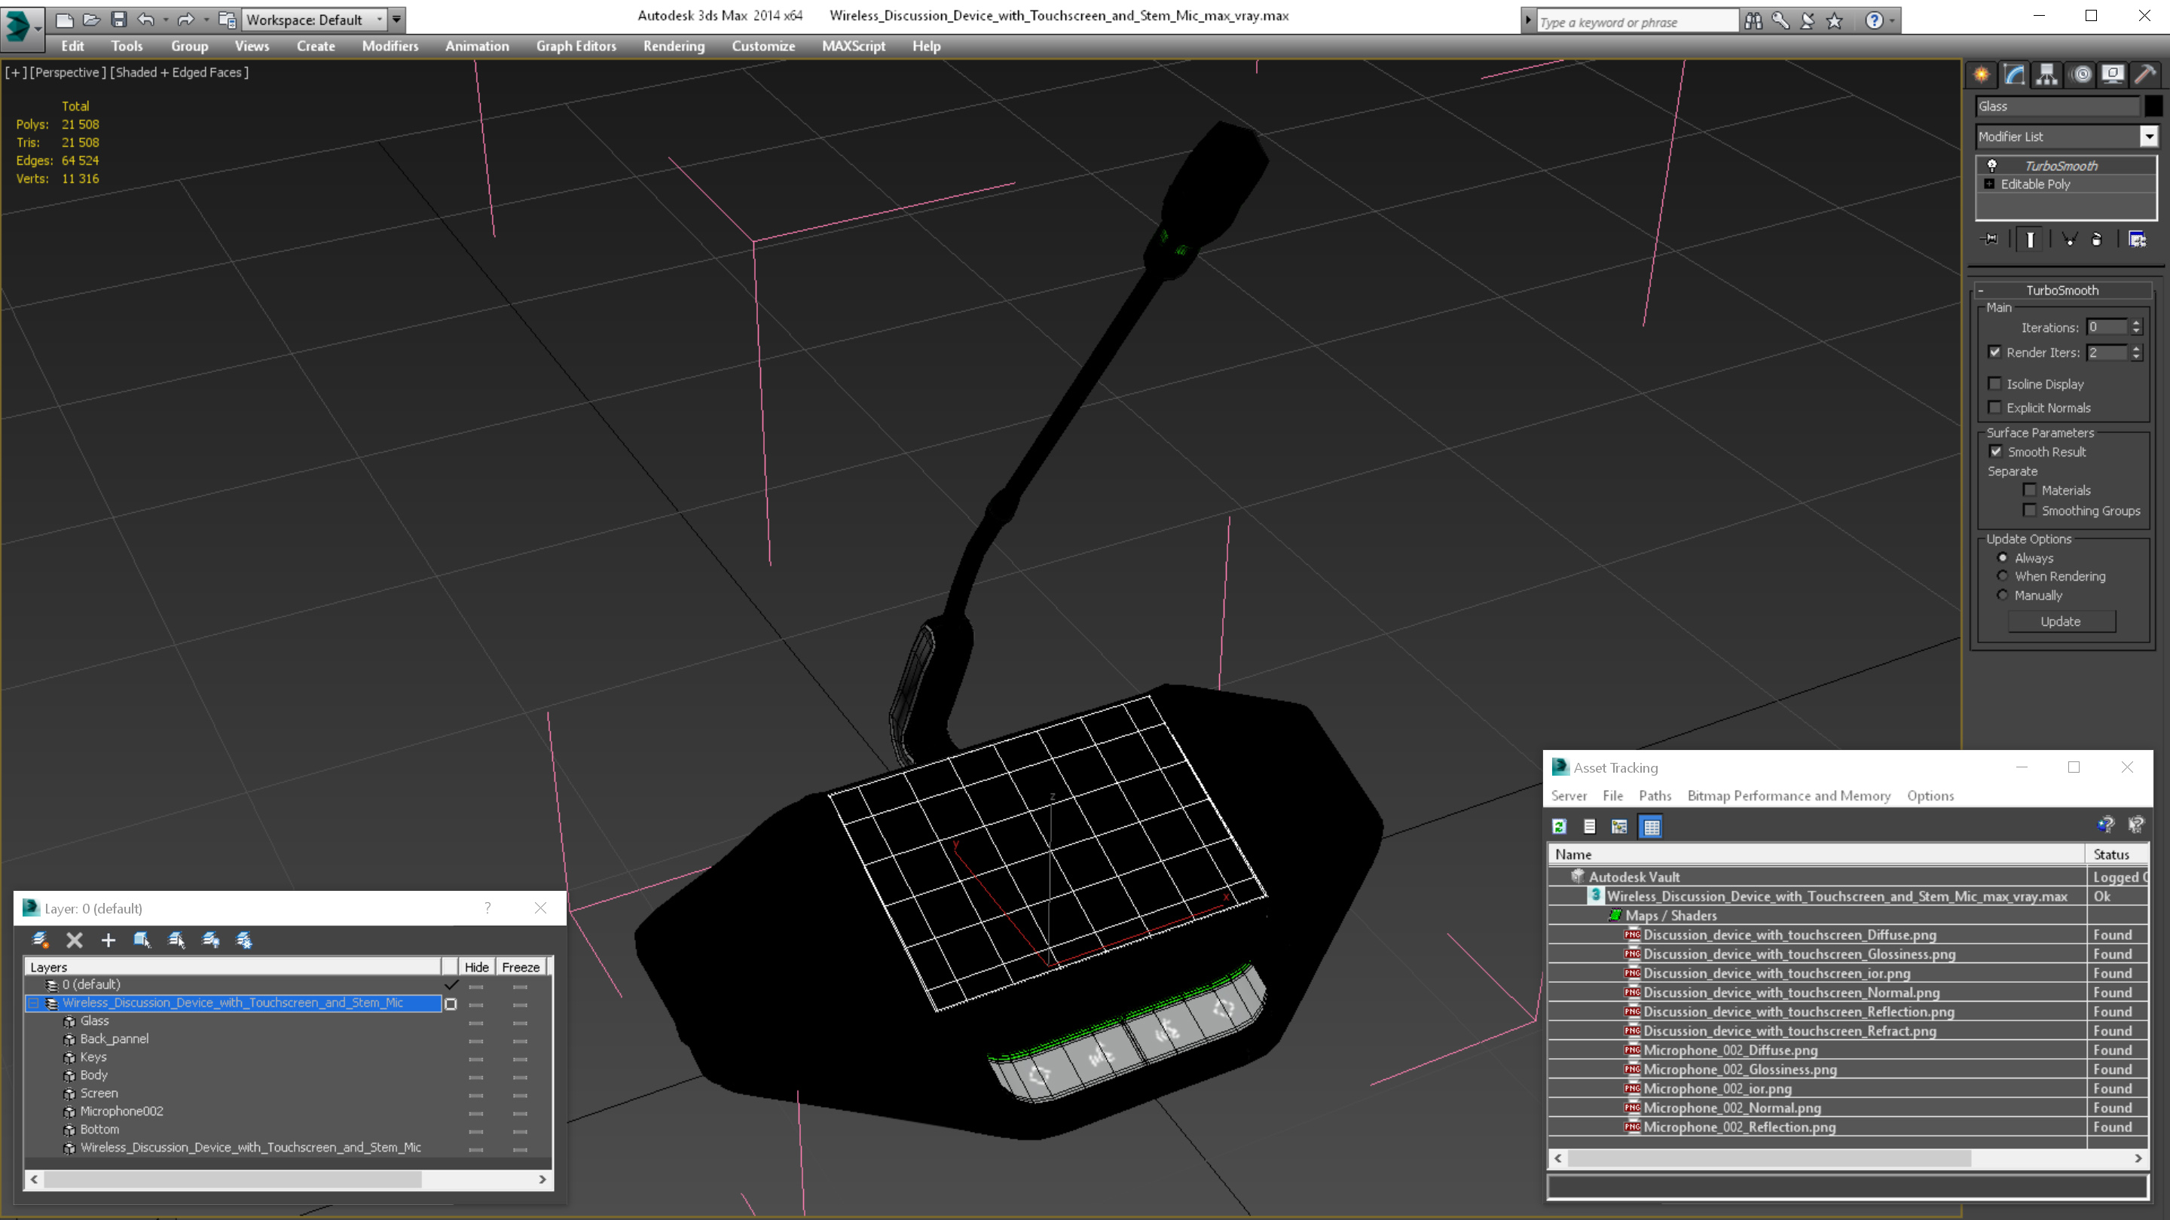Click the Refresh icon in Asset Tracking
The image size is (2170, 1220).
click(x=1559, y=826)
